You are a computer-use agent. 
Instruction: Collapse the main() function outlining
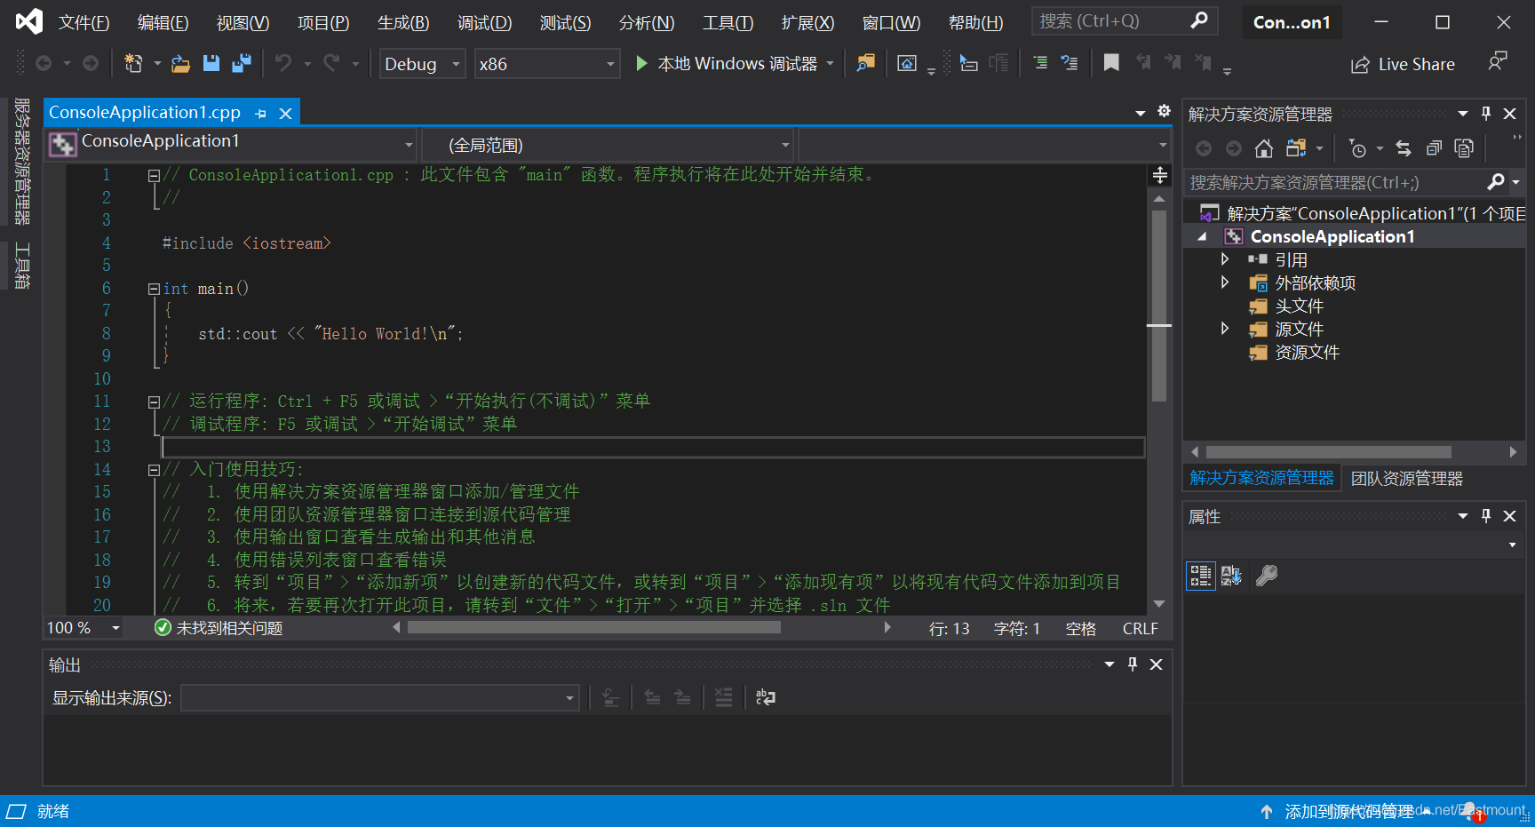click(x=154, y=289)
